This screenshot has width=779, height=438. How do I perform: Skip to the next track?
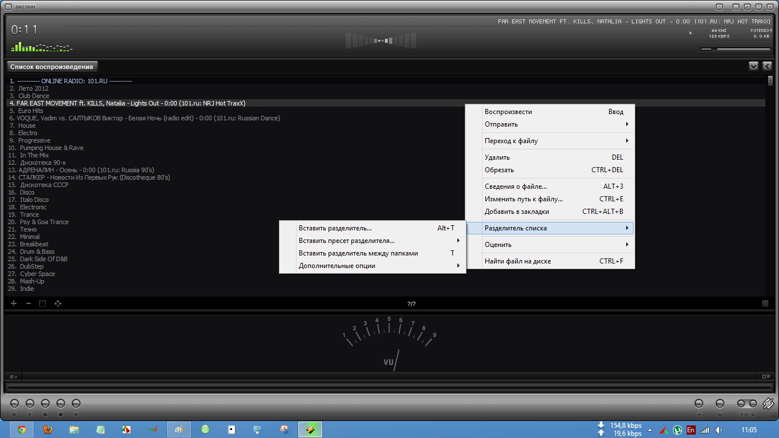pos(76,404)
